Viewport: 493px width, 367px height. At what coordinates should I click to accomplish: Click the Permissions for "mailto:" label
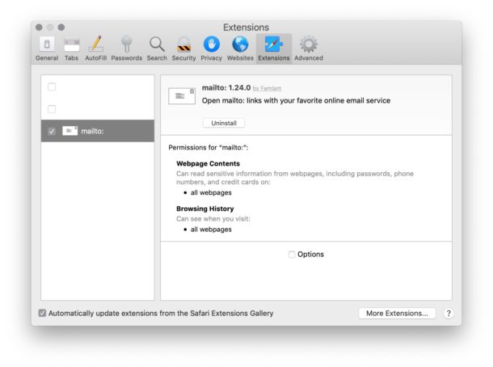(209, 147)
